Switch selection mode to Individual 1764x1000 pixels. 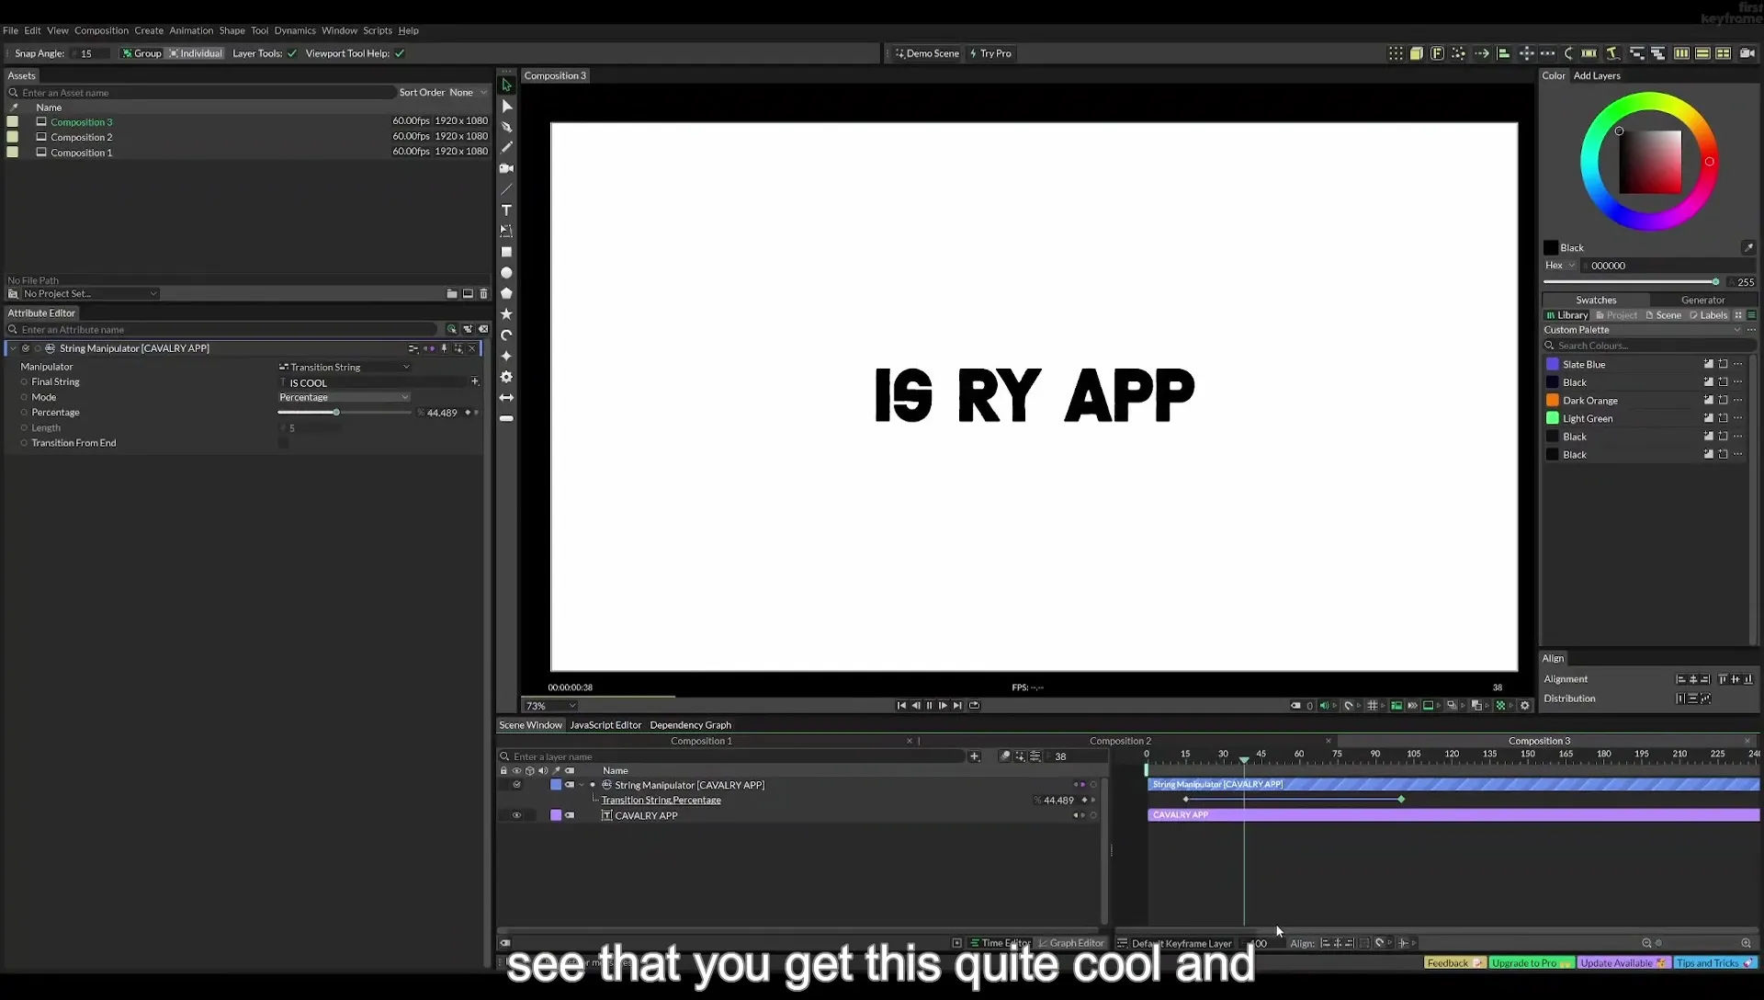pyautogui.click(x=196, y=53)
